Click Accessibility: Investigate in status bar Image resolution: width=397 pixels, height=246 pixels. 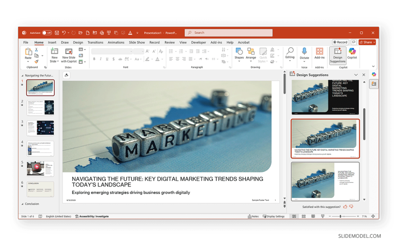92,216
